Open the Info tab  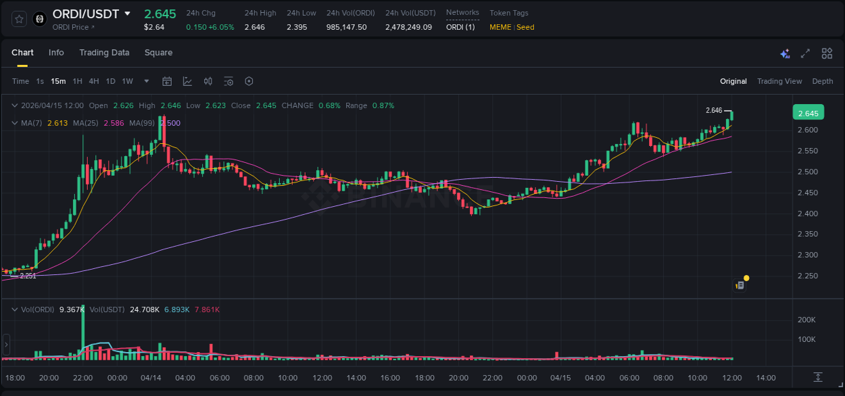[x=56, y=52]
